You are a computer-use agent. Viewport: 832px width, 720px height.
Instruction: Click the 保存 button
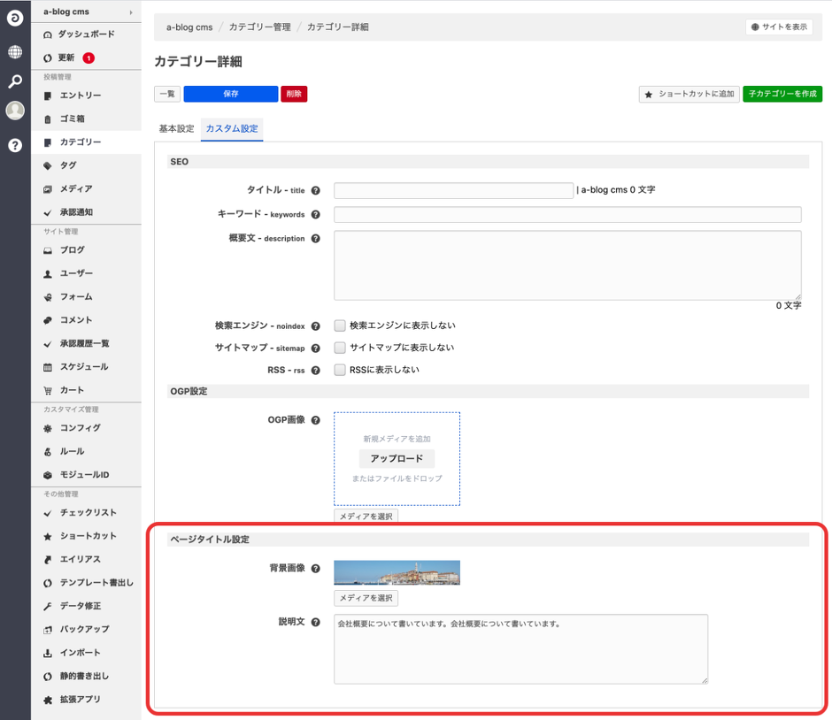[x=230, y=94]
